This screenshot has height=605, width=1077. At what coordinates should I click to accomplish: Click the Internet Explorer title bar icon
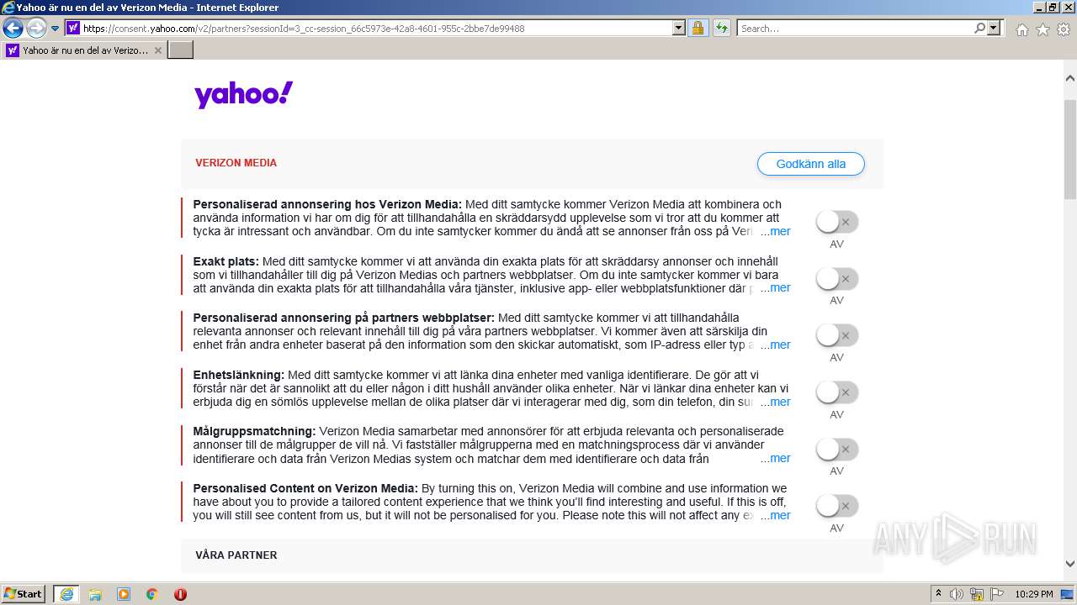(x=8, y=8)
